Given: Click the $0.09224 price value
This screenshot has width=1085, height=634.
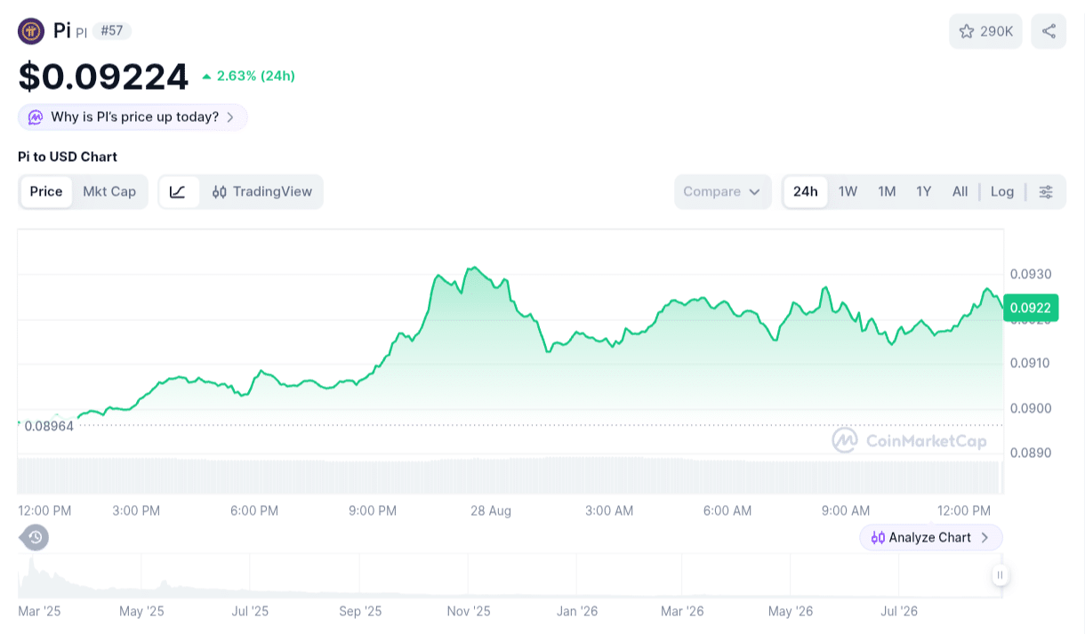Looking at the screenshot, I should (x=103, y=76).
